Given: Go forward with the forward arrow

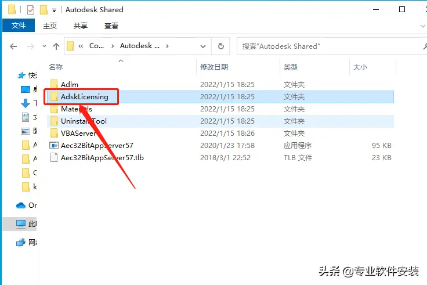Looking at the screenshot, I should 31,46.
